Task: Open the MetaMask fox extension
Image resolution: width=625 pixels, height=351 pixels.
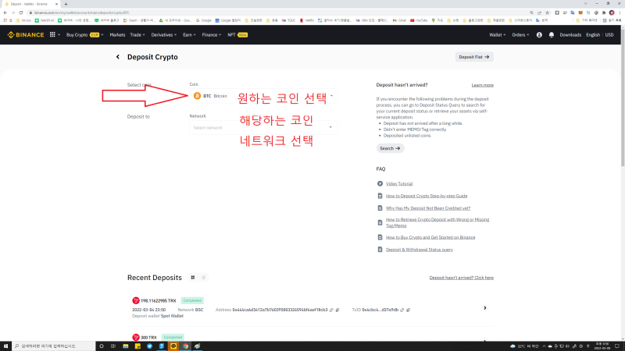Action: click(x=580, y=12)
